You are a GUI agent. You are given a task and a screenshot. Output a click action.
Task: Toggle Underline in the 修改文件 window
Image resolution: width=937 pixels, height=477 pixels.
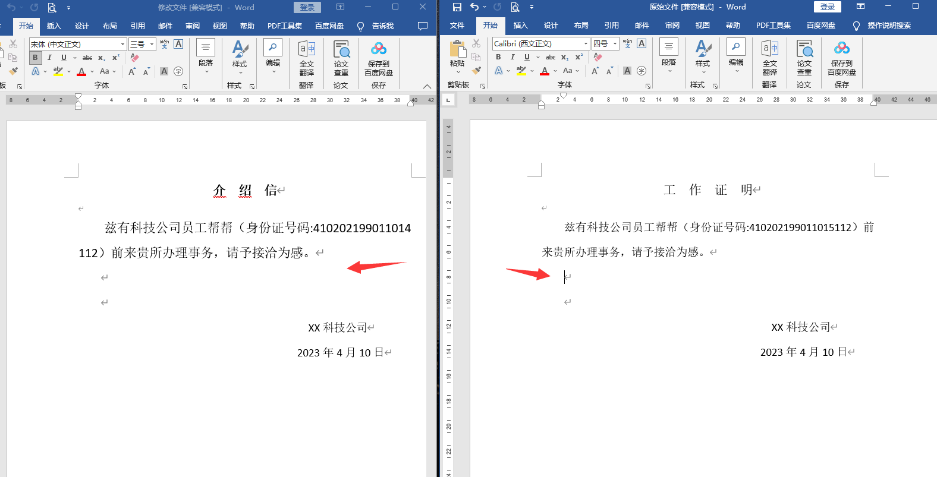coord(64,58)
